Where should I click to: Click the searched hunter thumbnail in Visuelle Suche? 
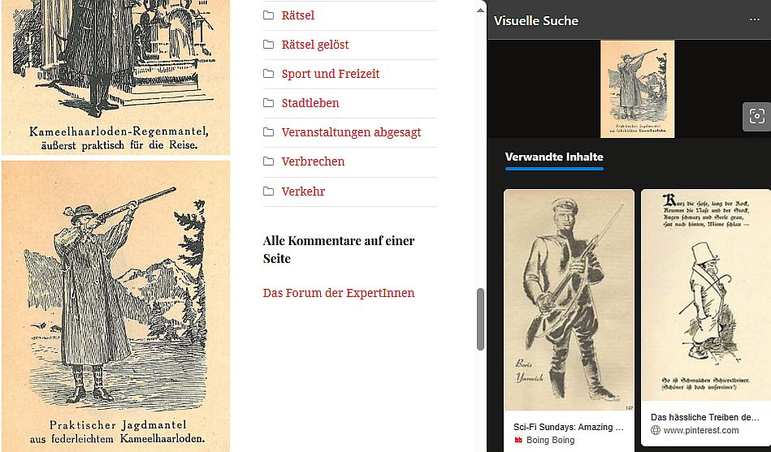coord(637,89)
